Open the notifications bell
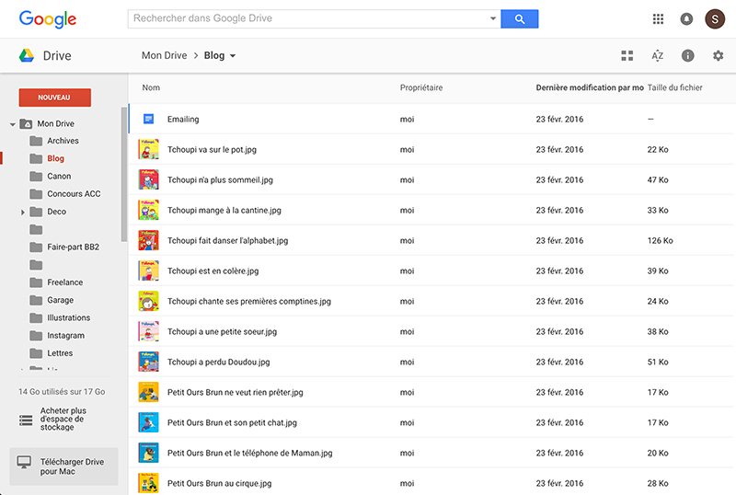The height and width of the screenshot is (495, 736). click(686, 18)
